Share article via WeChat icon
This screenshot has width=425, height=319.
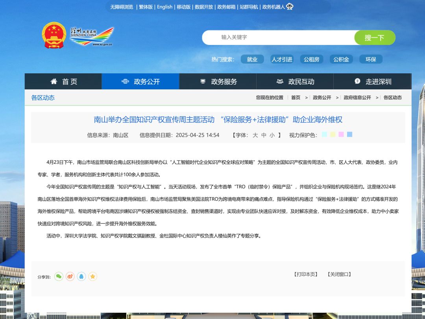(x=59, y=276)
